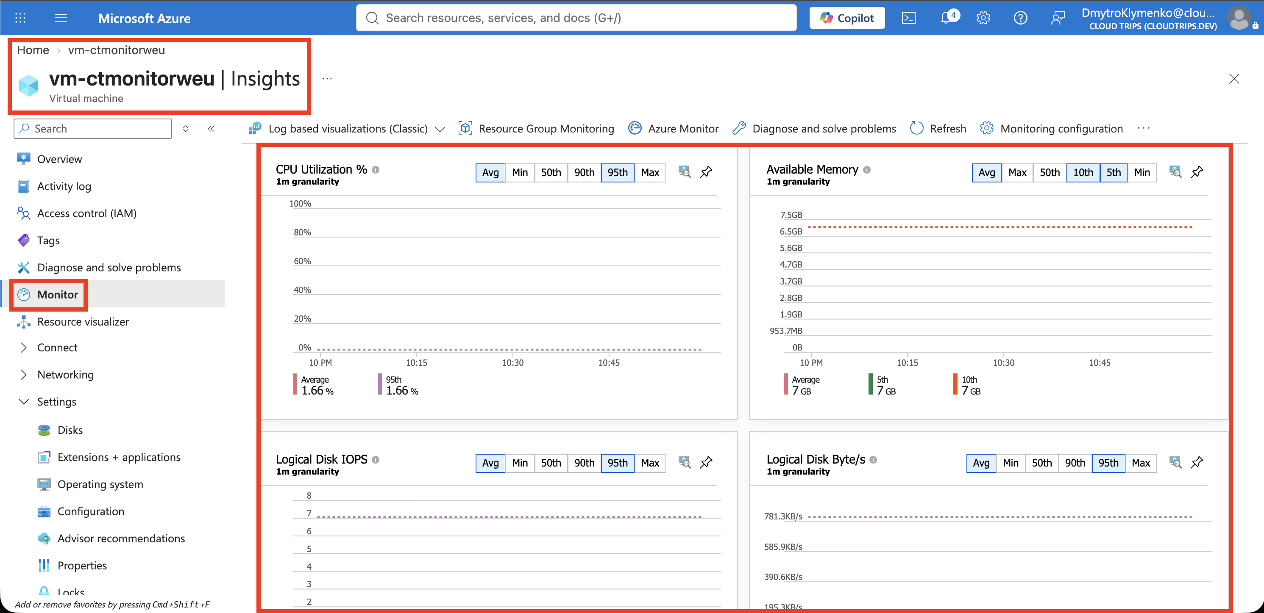Click the info icon next to Logical Disk Byte/s
This screenshot has width=1264, height=613.
coord(873,460)
